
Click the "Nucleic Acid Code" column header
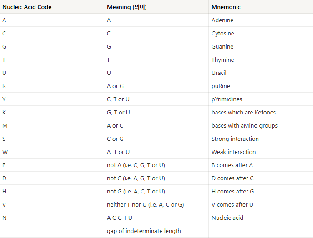click(x=27, y=7)
